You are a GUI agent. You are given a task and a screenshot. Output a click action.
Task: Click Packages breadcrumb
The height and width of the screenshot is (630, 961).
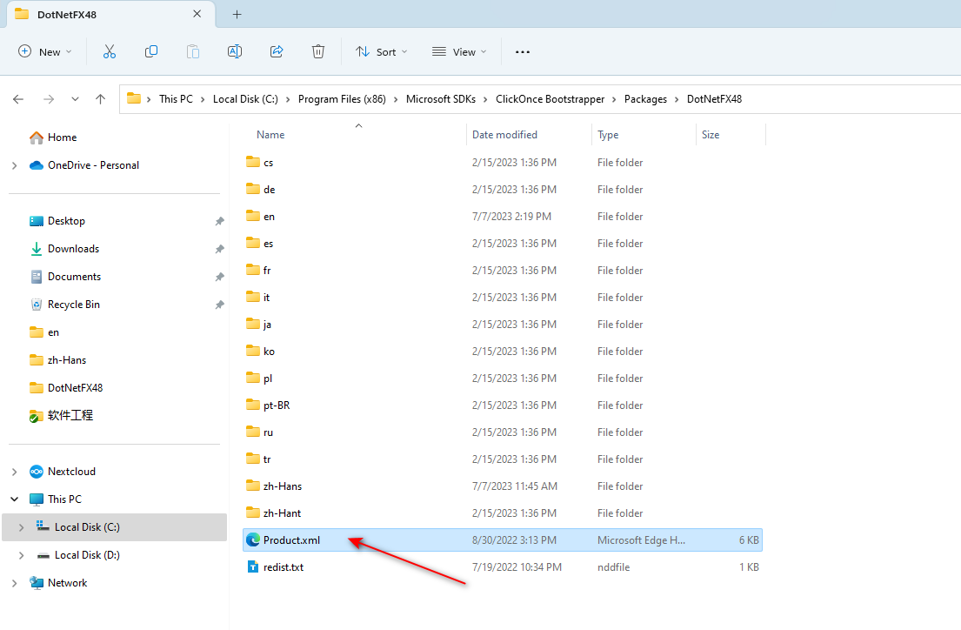tap(645, 98)
